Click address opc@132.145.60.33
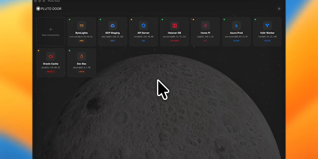 (51, 67)
